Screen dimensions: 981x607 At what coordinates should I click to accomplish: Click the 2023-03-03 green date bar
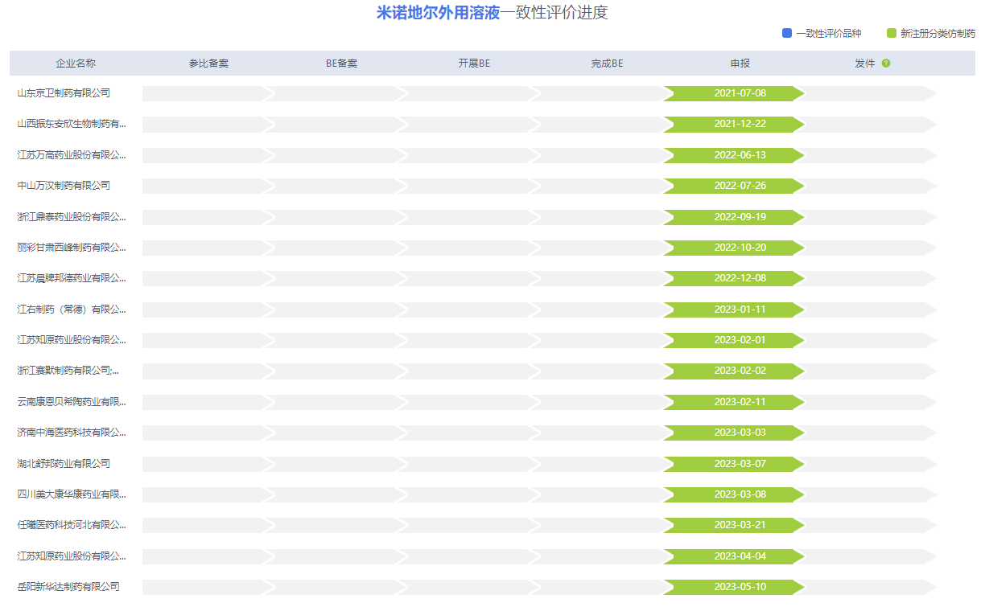(x=734, y=433)
